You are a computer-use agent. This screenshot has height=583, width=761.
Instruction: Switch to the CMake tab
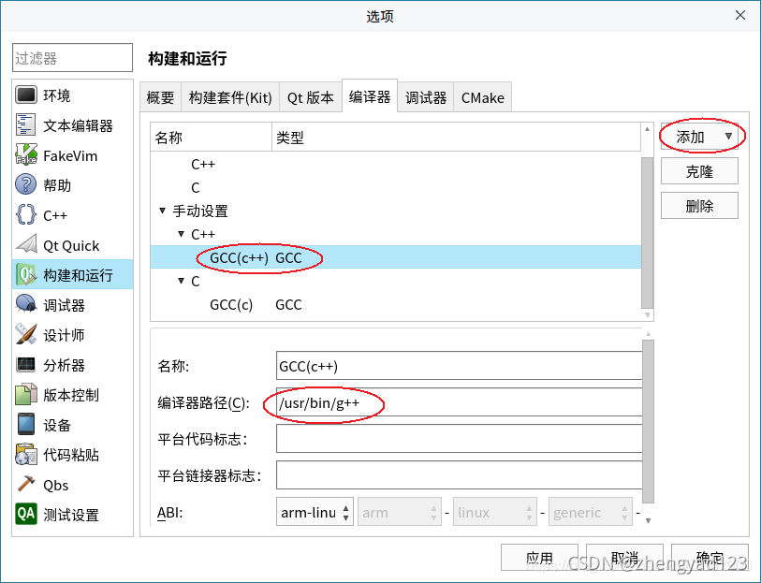click(x=482, y=97)
